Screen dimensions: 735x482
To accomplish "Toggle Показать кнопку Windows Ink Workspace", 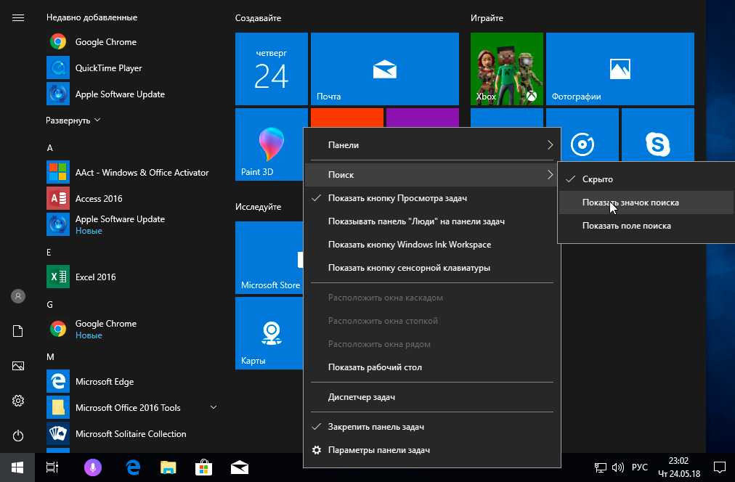I will click(x=432, y=245).
